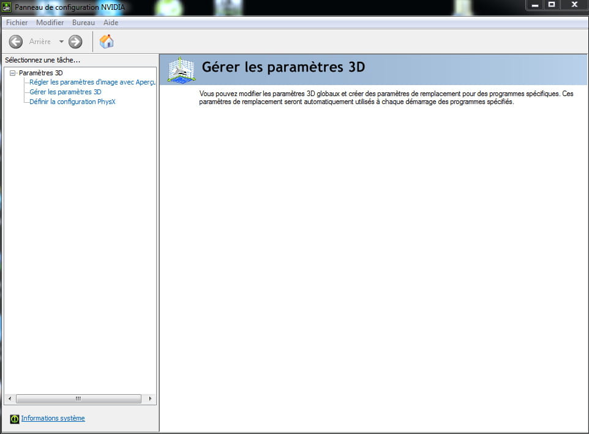Open Définir la configuration PhysX
Image resolution: width=589 pixels, height=434 pixels.
coord(72,102)
